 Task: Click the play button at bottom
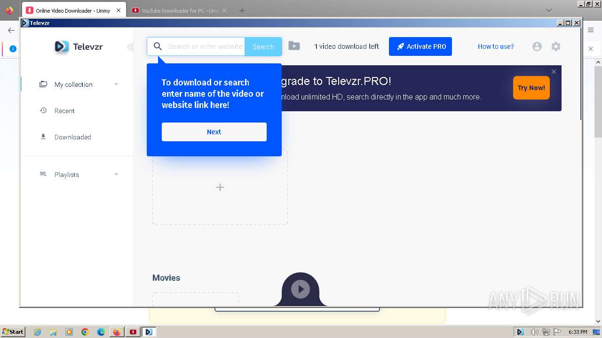coord(301,289)
